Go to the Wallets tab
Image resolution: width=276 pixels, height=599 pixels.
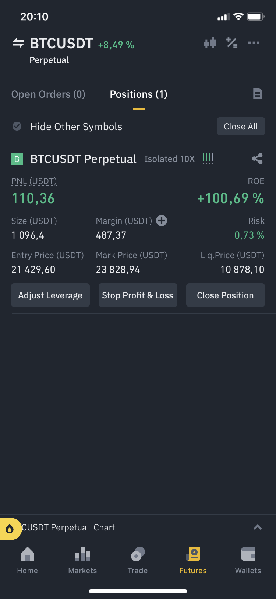248,560
